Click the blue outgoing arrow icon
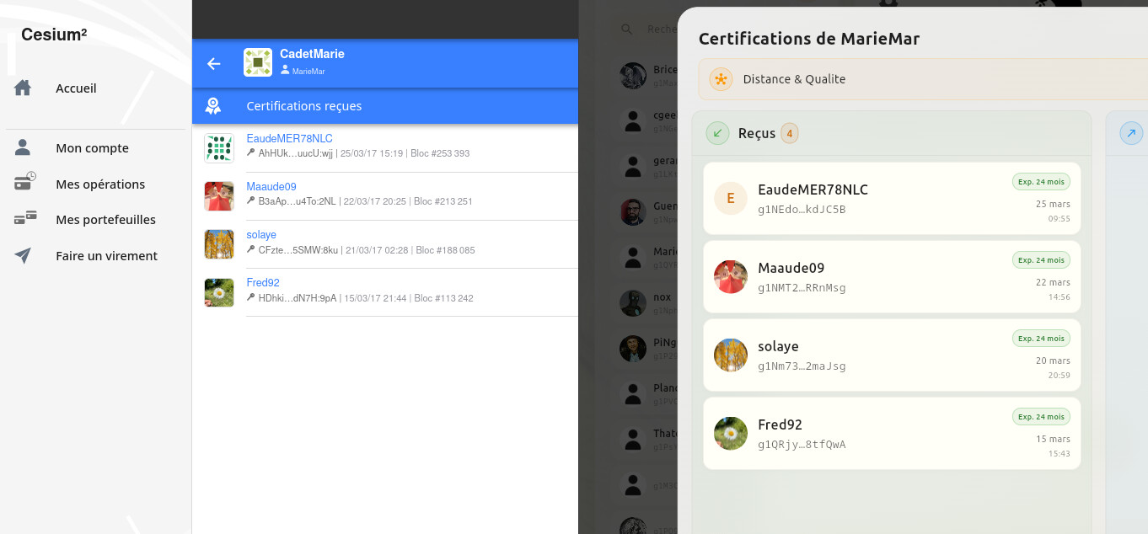Image resolution: width=1148 pixels, height=534 pixels. coord(1131,133)
